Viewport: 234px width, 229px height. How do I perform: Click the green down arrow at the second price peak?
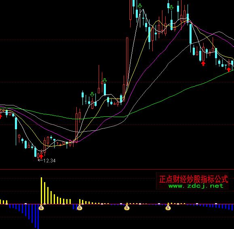[171, 7]
